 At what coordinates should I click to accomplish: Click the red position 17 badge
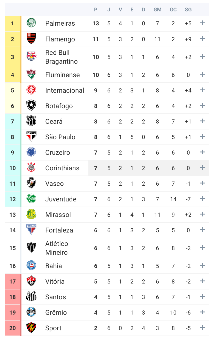pos(12,281)
